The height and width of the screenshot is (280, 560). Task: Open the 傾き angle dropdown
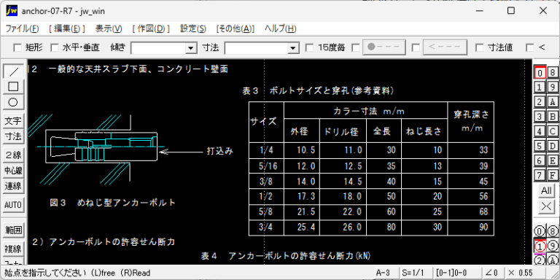tap(192, 47)
